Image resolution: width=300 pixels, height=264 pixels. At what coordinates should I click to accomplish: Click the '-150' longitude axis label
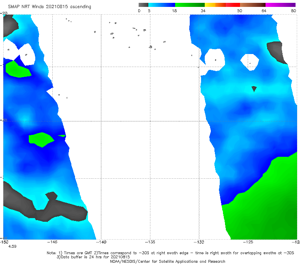click(x=4, y=242)
